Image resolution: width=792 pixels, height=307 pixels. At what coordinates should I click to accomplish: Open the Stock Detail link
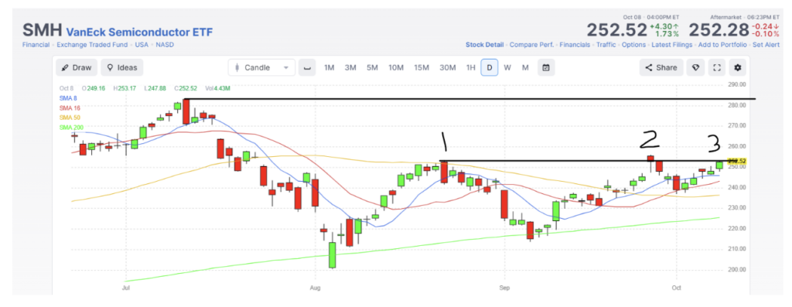pos(484,45)
